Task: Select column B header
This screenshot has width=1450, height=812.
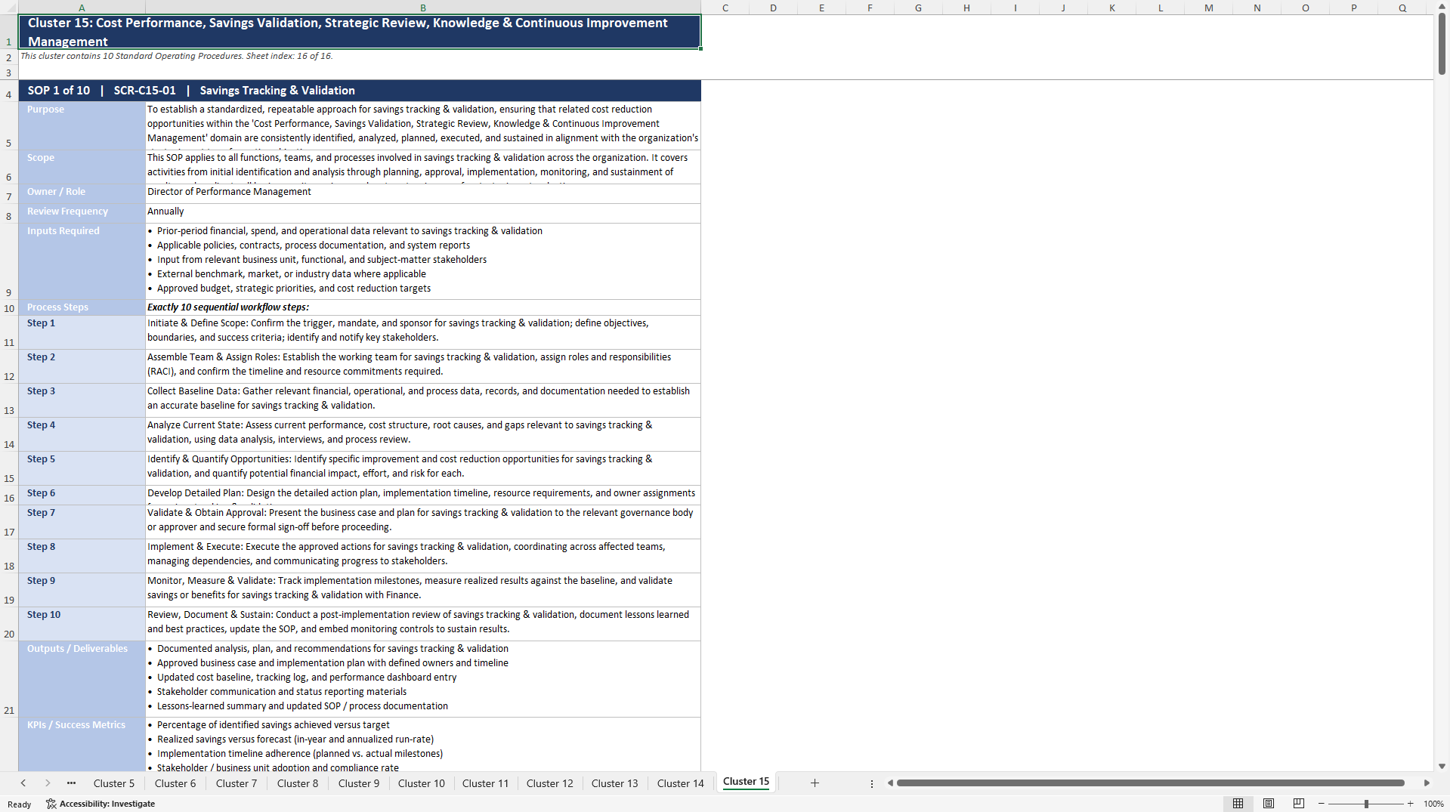Action: coord(423,8)
